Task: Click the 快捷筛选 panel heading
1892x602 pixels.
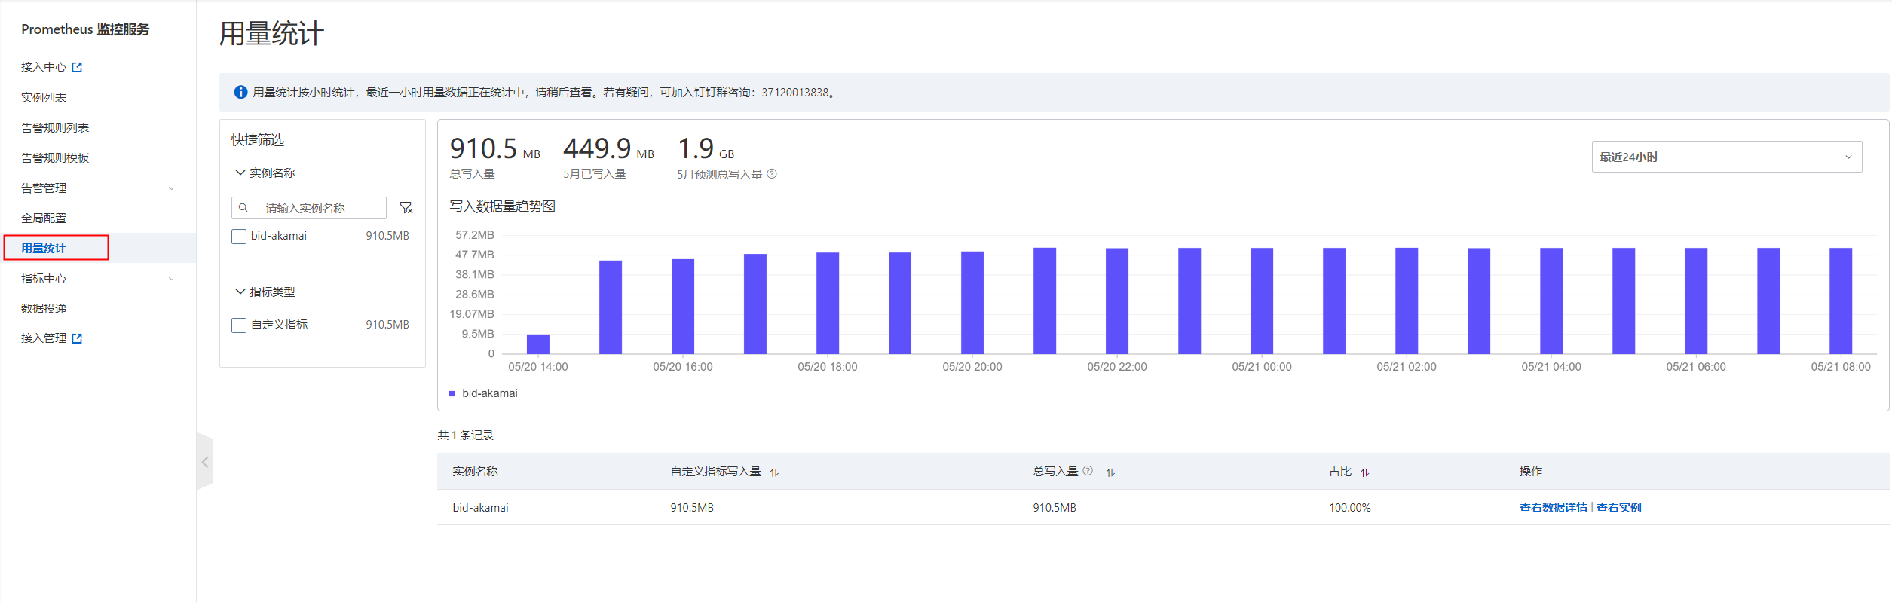Action: (258, 140)
